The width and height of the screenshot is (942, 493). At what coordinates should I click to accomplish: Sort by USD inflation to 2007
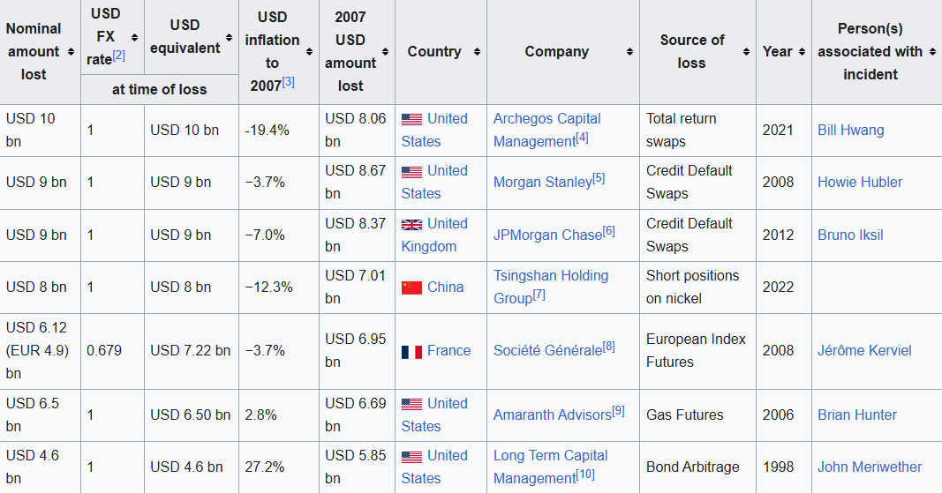tap(308, 52)
